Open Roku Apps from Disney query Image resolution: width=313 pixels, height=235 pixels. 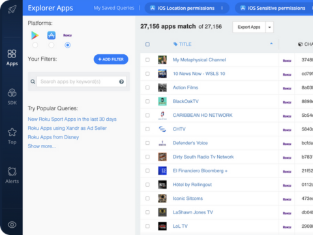coord(53,137)
